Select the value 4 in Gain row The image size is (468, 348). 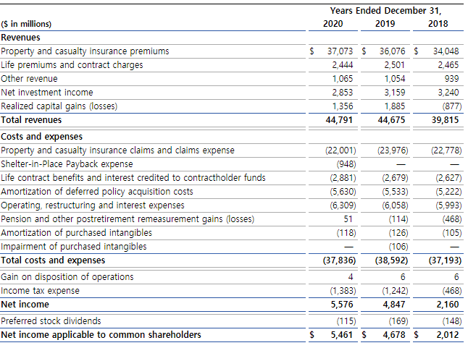[x=351, y=277]
